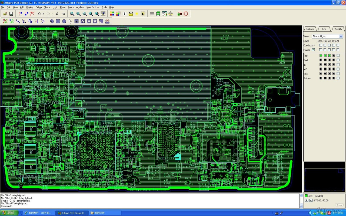This screenshot has width=346, height=216.
Task: Click the Delete red X icon
Action: point(32,14)
